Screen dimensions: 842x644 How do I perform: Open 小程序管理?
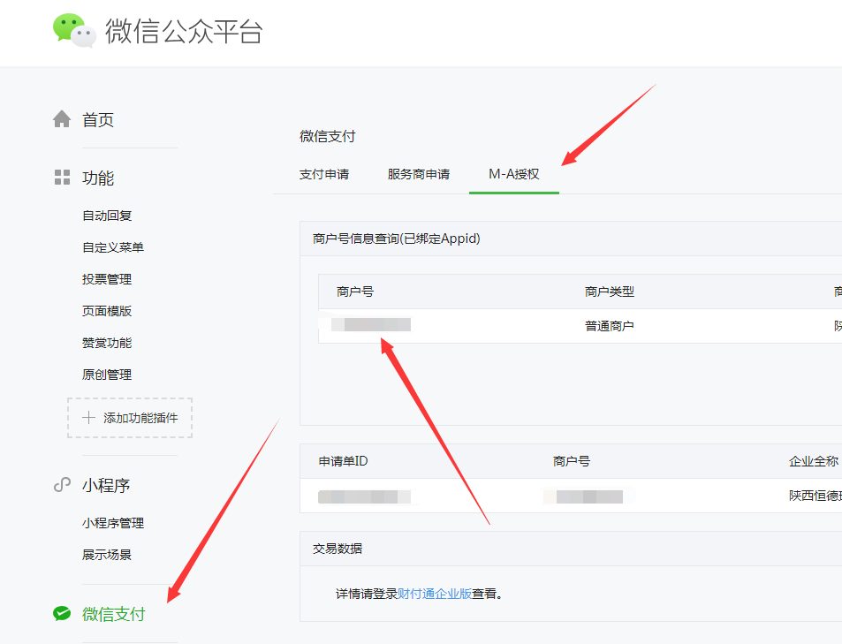tap(113, 523)
